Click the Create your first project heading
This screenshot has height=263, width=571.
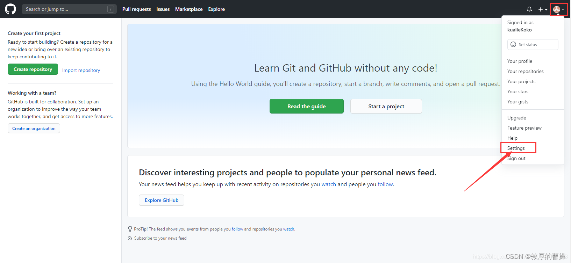pyautogui.click(x=34, y=33)
